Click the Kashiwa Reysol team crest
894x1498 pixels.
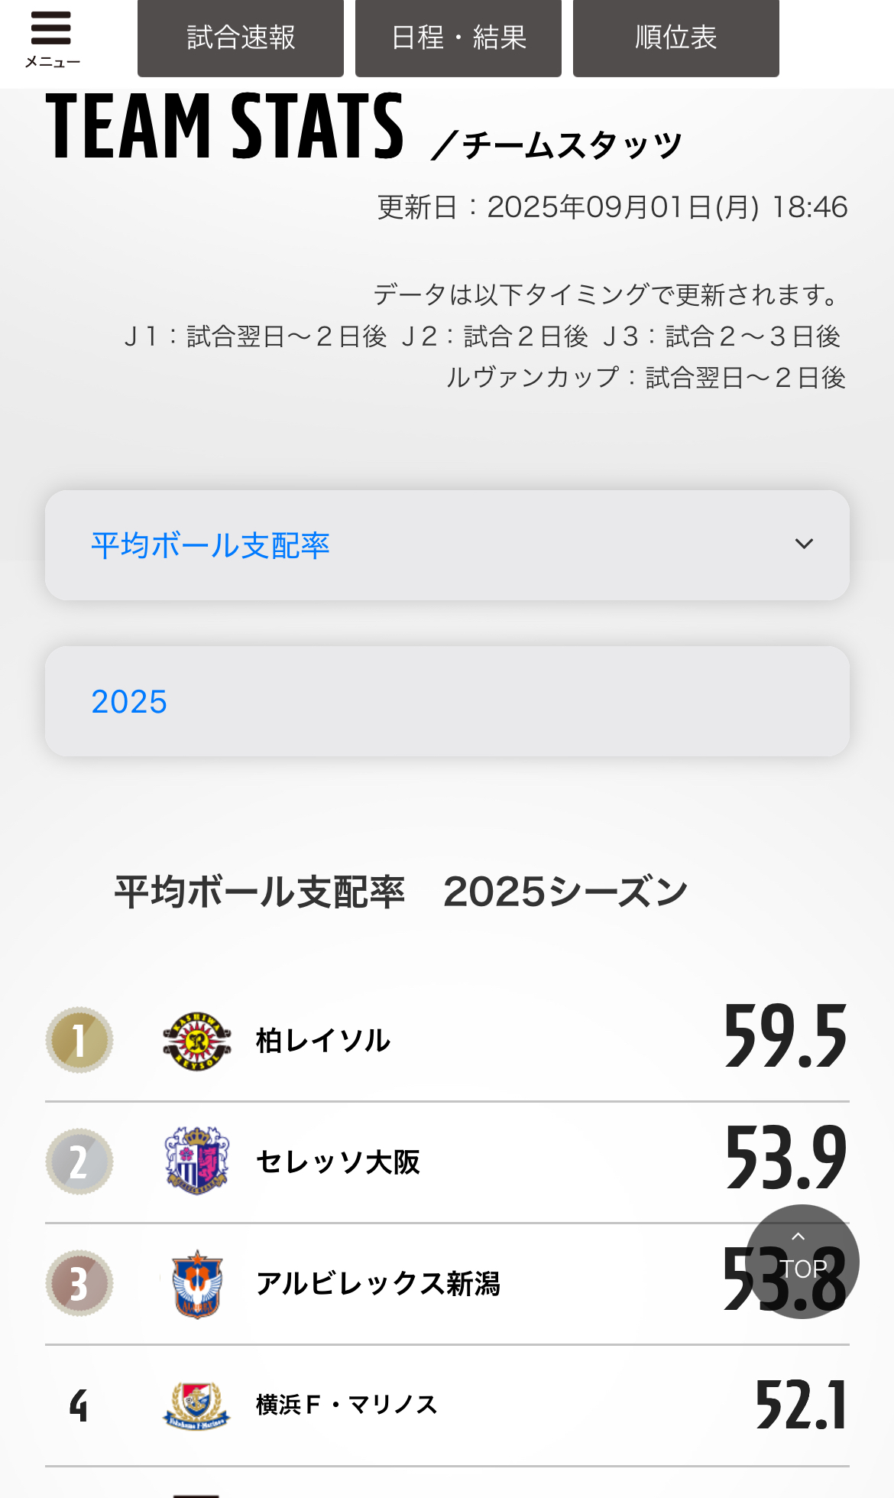click(196, 1041)
